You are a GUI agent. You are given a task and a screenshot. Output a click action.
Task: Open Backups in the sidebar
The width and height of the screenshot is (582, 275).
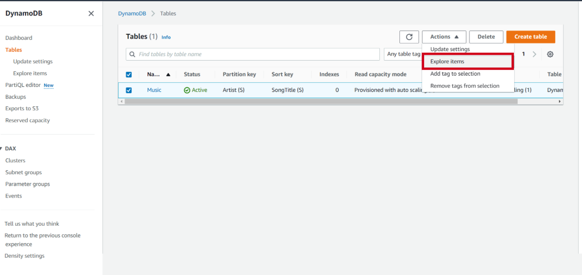[x=15, y=97]
